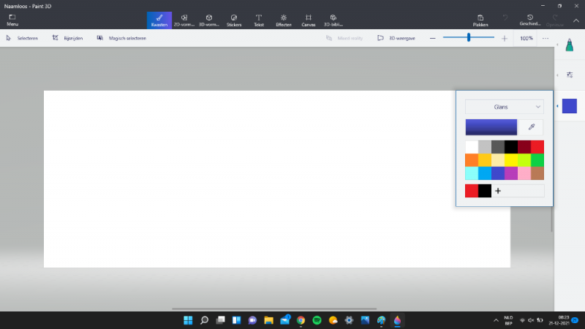Click the Plakken button
Screen dimensions: 585x329
click(480, 20)
